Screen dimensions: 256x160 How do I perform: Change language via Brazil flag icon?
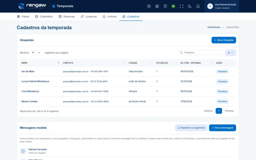173,6
